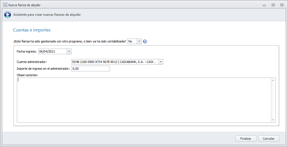Click the Cancelar button
Screen dimensions: 288x147
click(x=269, y=139)
